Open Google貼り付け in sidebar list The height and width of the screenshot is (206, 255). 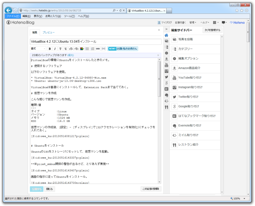(195, 107)
